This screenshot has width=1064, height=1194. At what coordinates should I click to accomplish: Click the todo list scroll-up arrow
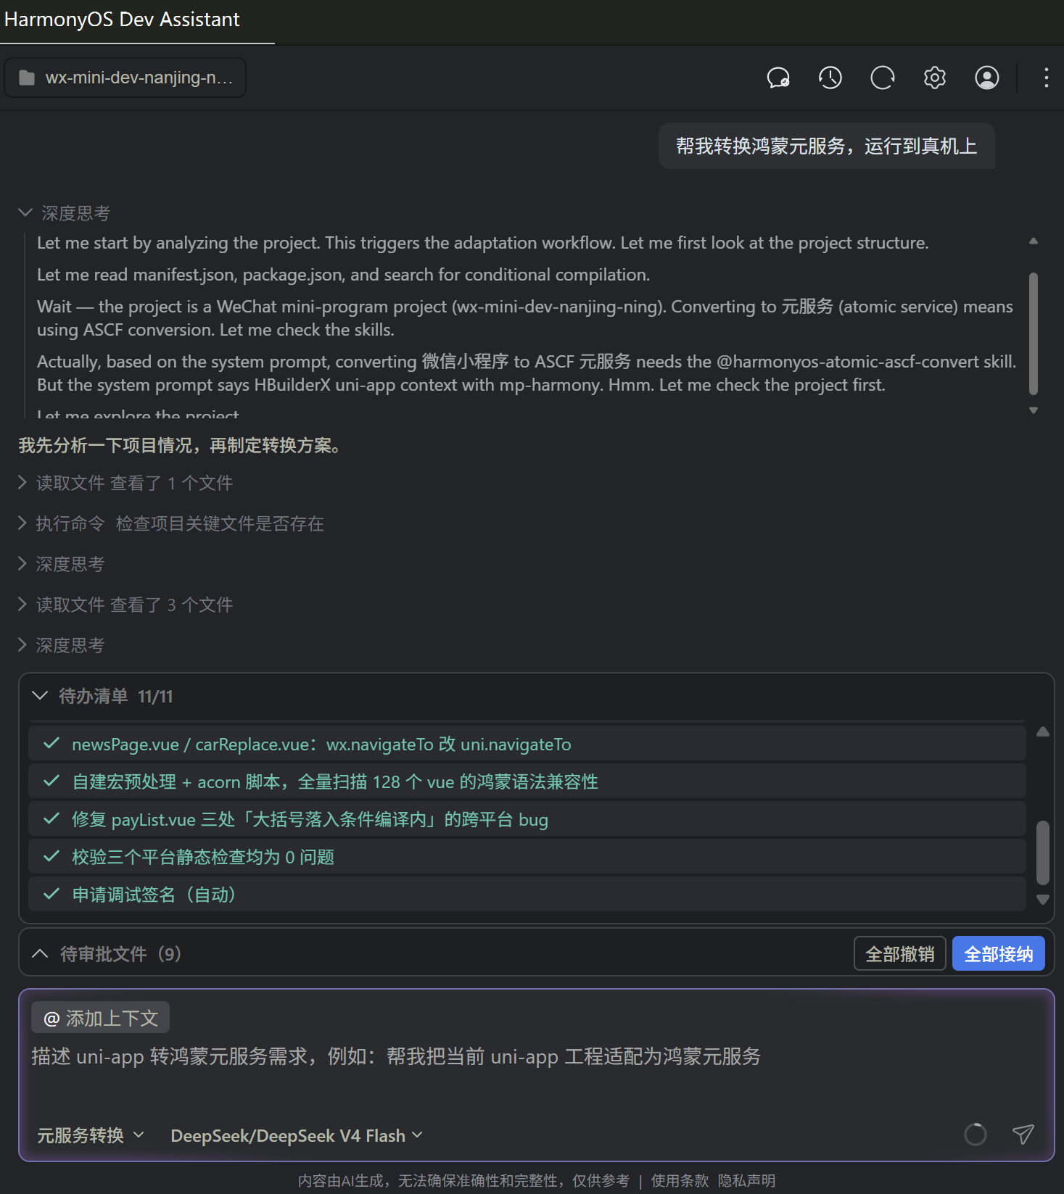point(1043,731)
